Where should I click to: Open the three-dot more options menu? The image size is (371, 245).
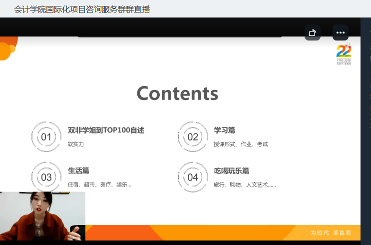pos(341,32)
